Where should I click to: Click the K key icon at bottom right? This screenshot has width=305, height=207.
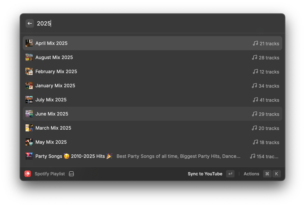pos(276,173)
